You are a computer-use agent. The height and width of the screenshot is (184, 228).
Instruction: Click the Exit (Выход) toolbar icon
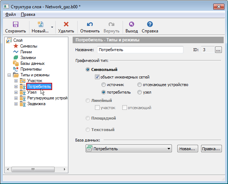[131, 24]
